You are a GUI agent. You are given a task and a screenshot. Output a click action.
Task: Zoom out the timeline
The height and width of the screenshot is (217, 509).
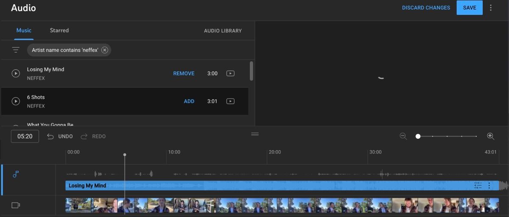point(403,136)
